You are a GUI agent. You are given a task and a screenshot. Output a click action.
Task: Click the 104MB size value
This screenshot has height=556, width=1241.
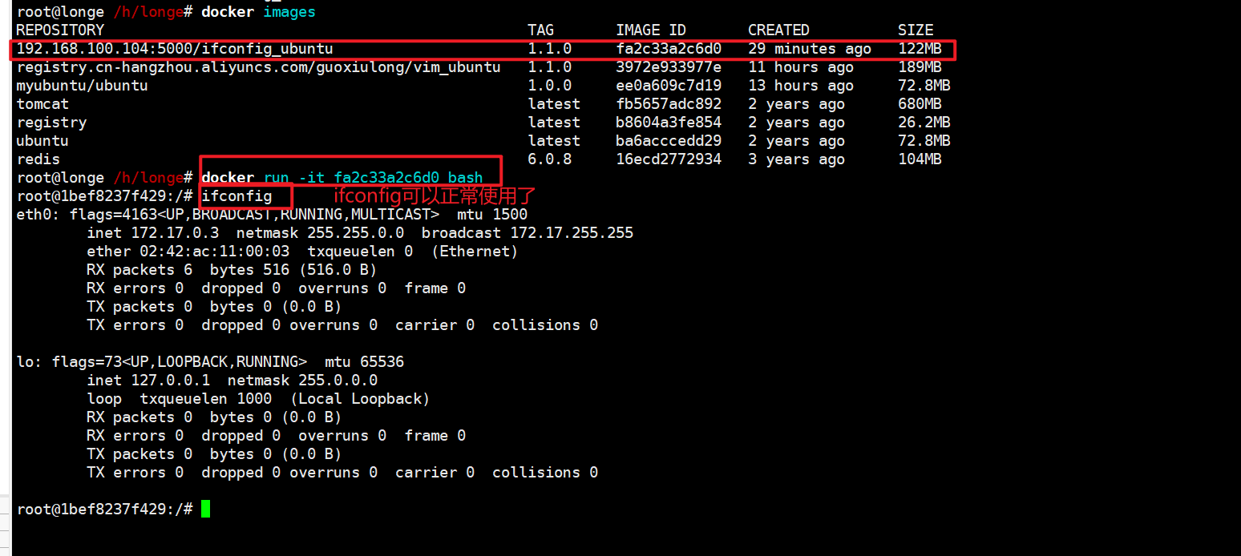(x=920, y=159)
